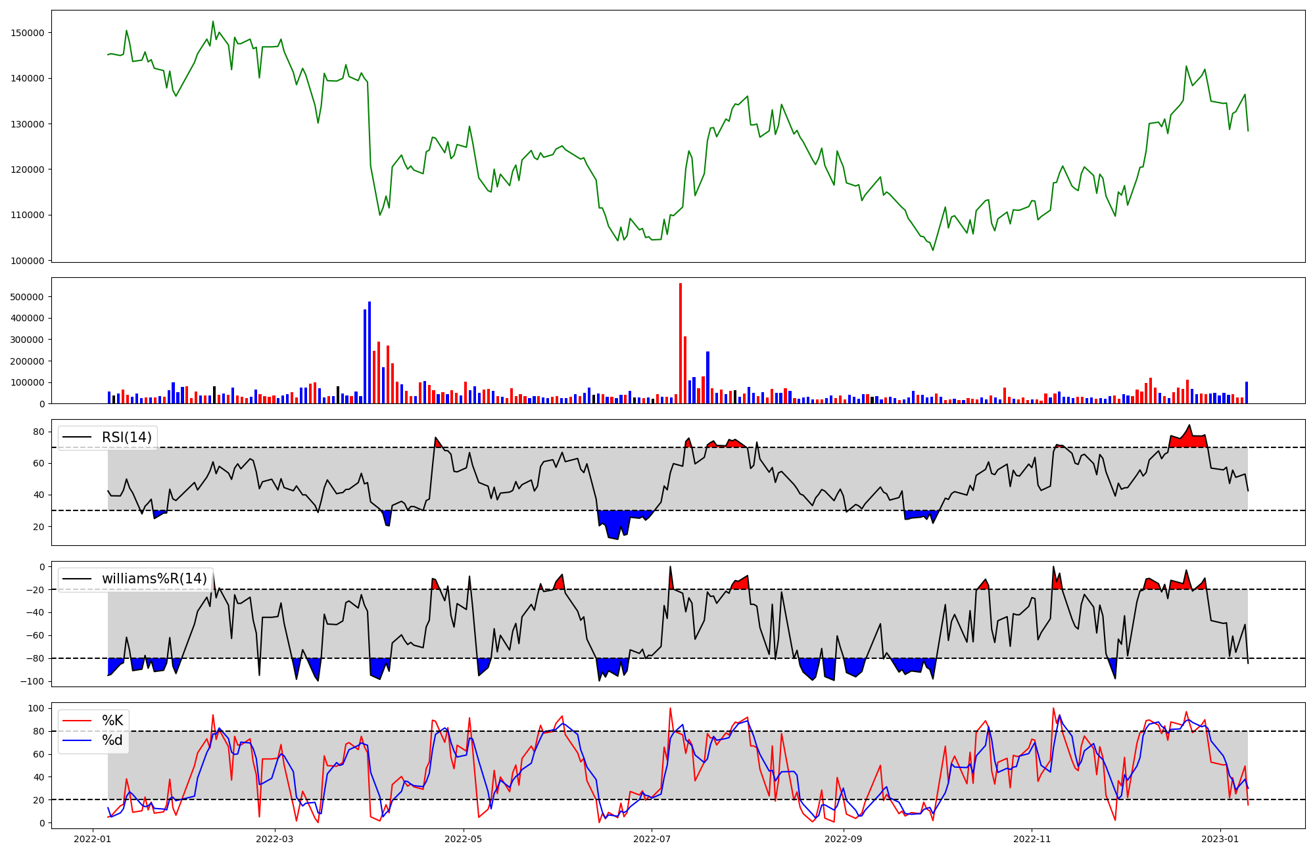Click the blue %d legend line sample
This screenshot has width=1315, height=854.
77,740
